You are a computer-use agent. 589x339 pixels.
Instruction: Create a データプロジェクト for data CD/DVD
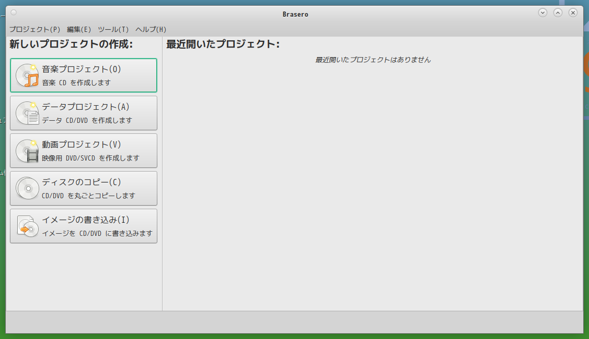point(84,112)
